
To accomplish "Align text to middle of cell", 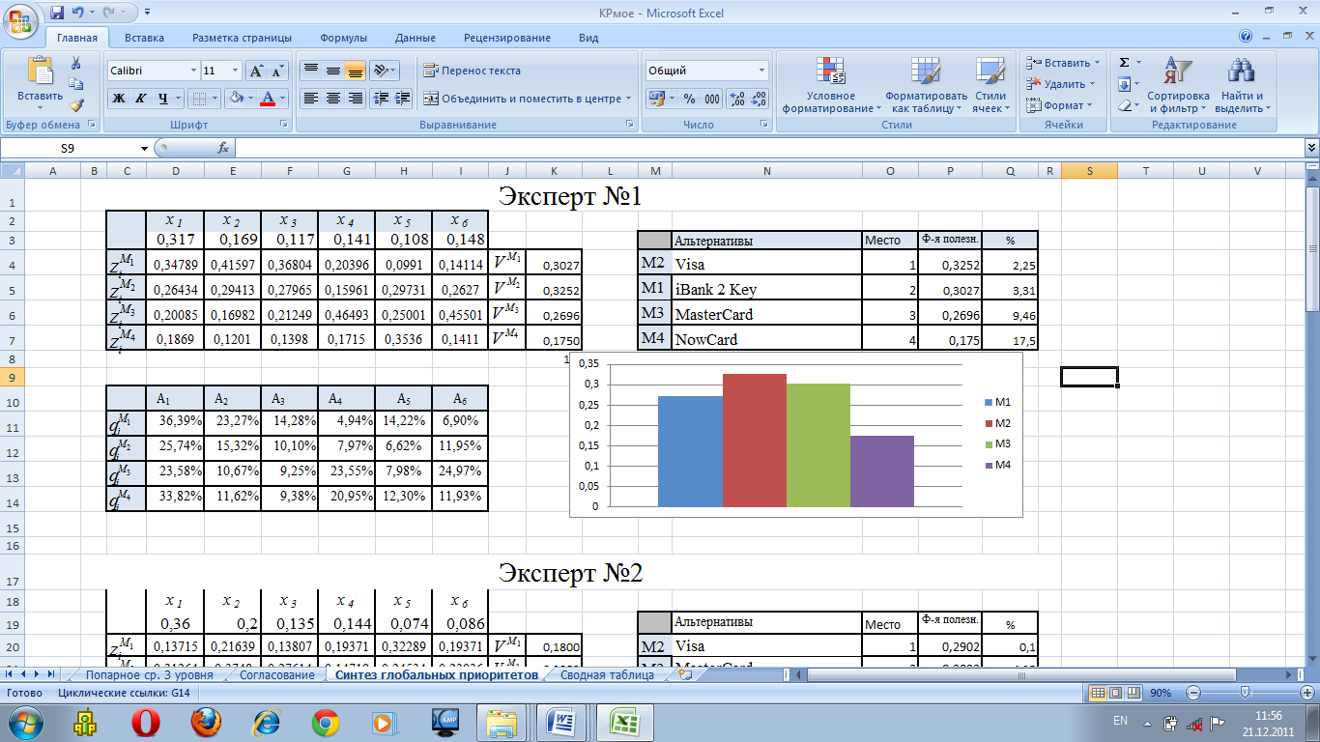I will (x=332, y=71).
